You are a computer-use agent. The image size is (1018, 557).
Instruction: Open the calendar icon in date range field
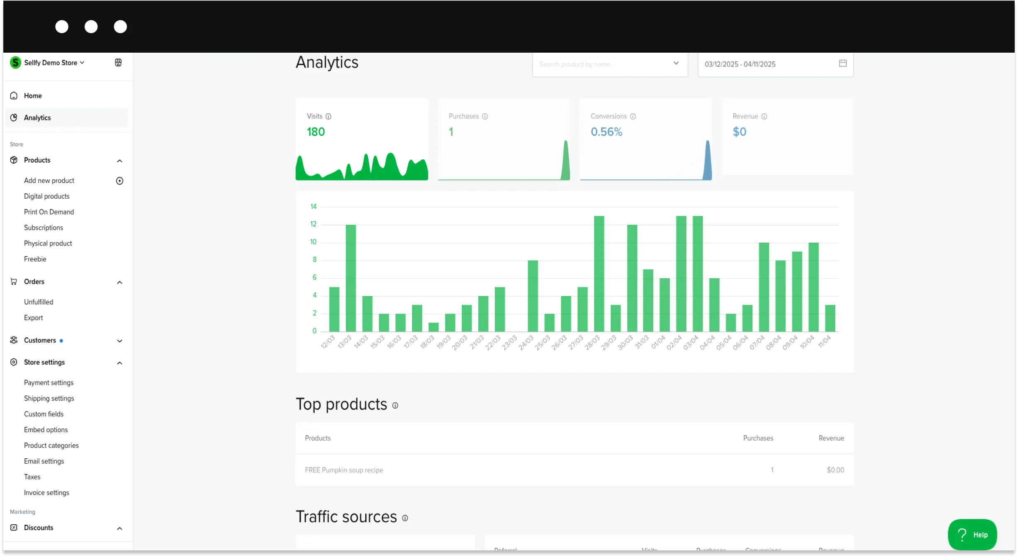(843, 63)
